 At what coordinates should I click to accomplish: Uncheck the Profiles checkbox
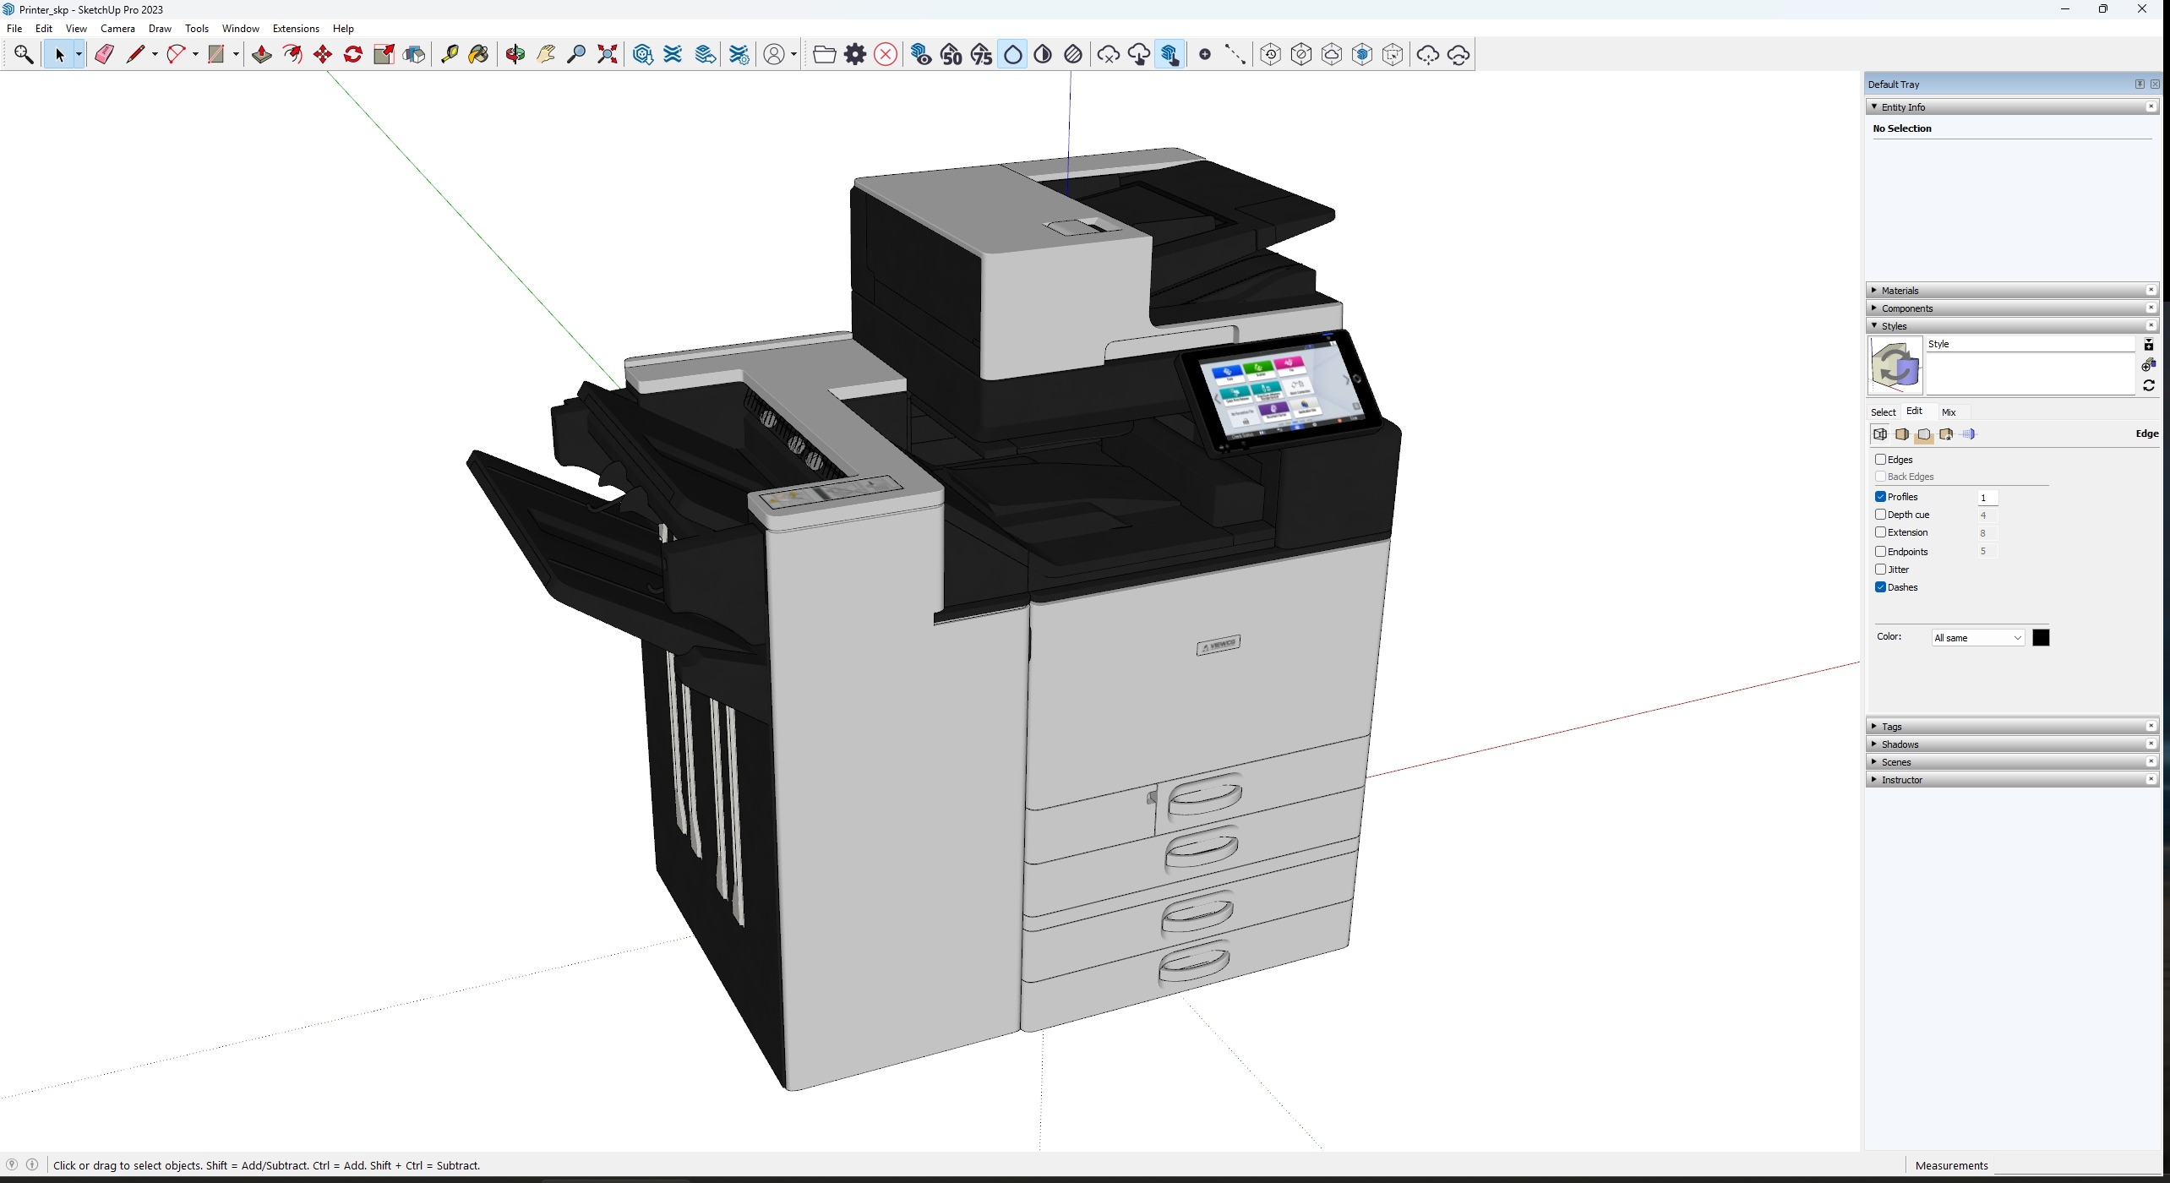pos(1881,497)
